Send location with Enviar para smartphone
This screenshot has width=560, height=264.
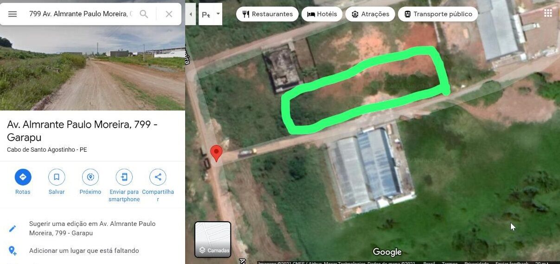pos(124,177)
